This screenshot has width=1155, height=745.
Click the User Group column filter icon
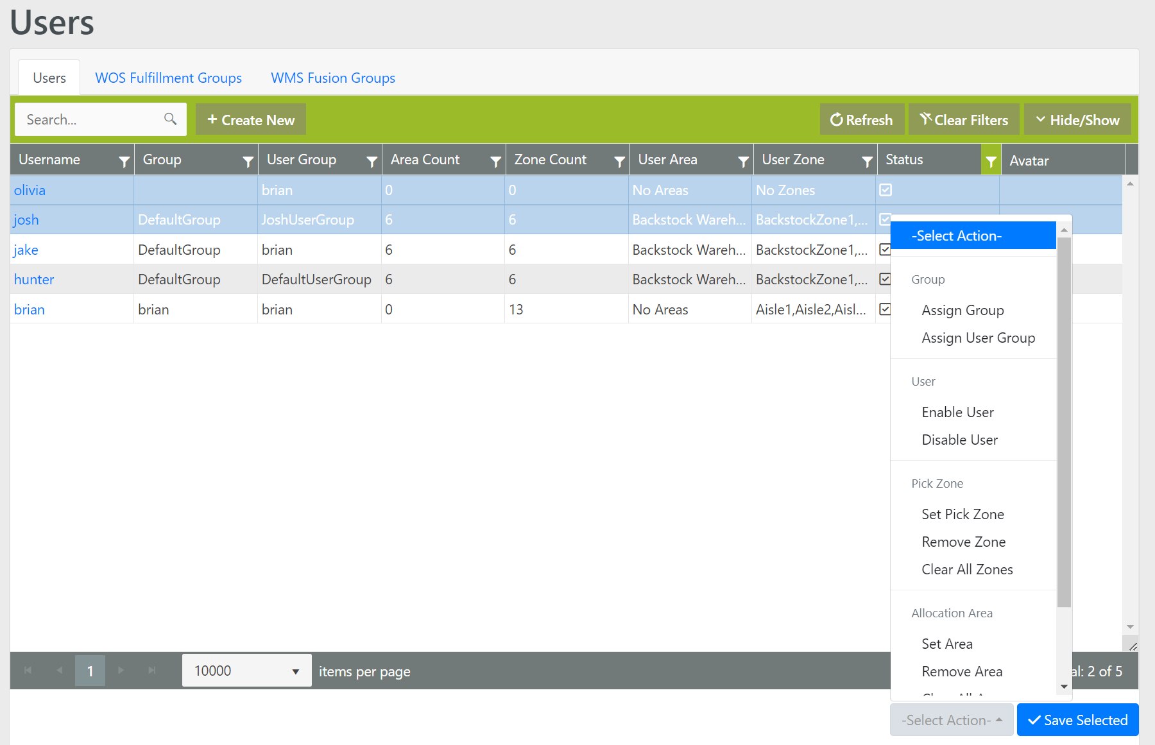[372, 161]
